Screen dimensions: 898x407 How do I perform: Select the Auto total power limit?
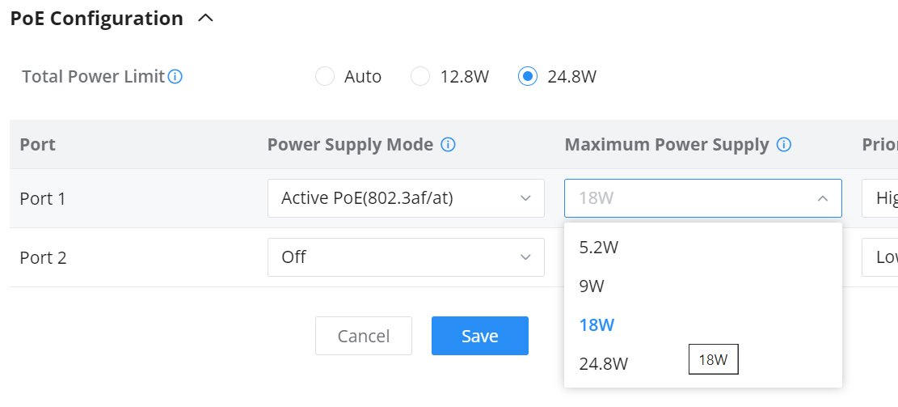pyautogui.click(x=325, y=77)
